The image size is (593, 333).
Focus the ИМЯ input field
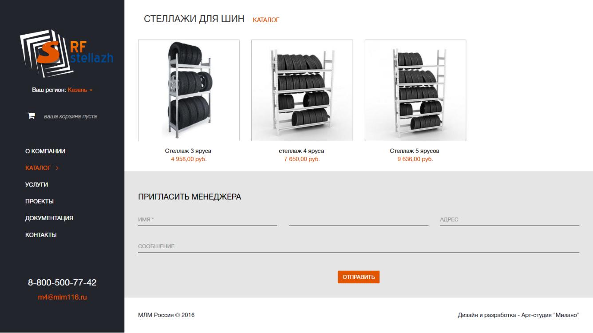[x=208, y=220]
